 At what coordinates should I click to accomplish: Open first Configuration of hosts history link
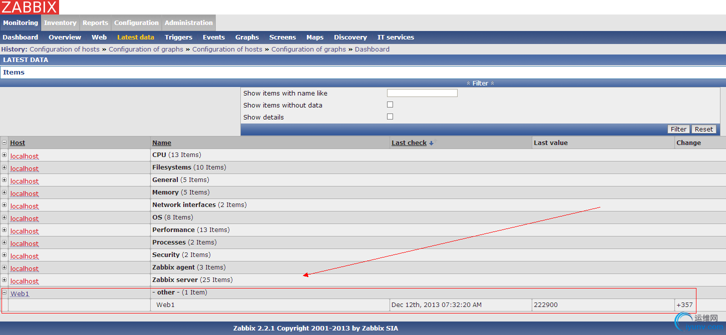point(65,49)
